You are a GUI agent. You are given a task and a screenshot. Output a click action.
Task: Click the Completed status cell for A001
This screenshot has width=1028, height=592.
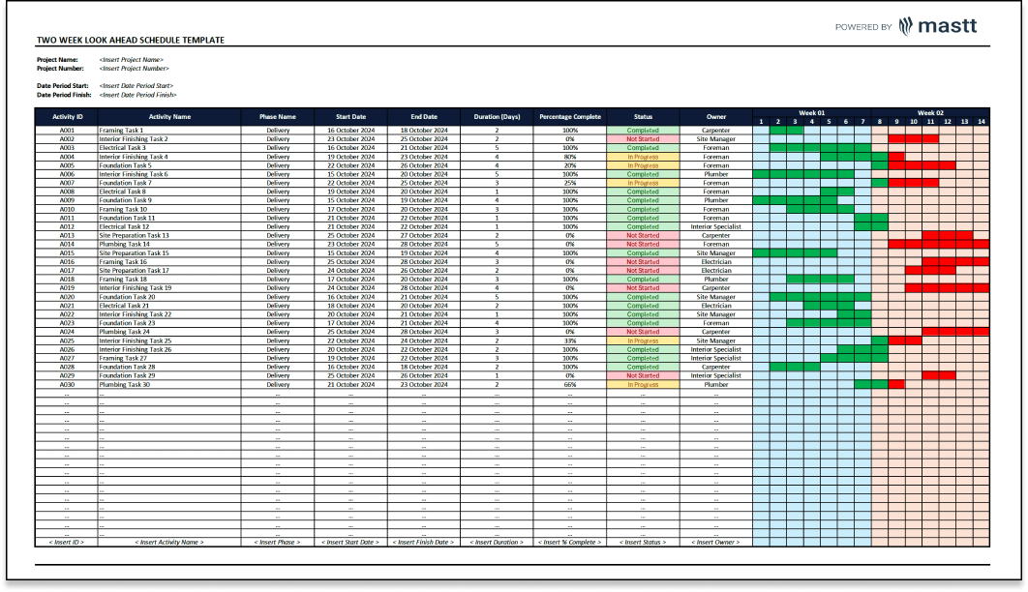[643, 131]
